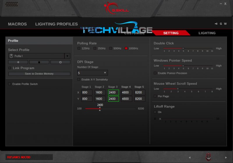
Task: Click the Polling Rate heading
Action: 87,43
